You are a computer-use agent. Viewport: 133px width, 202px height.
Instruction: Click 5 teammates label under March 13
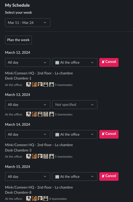(64, 114)
